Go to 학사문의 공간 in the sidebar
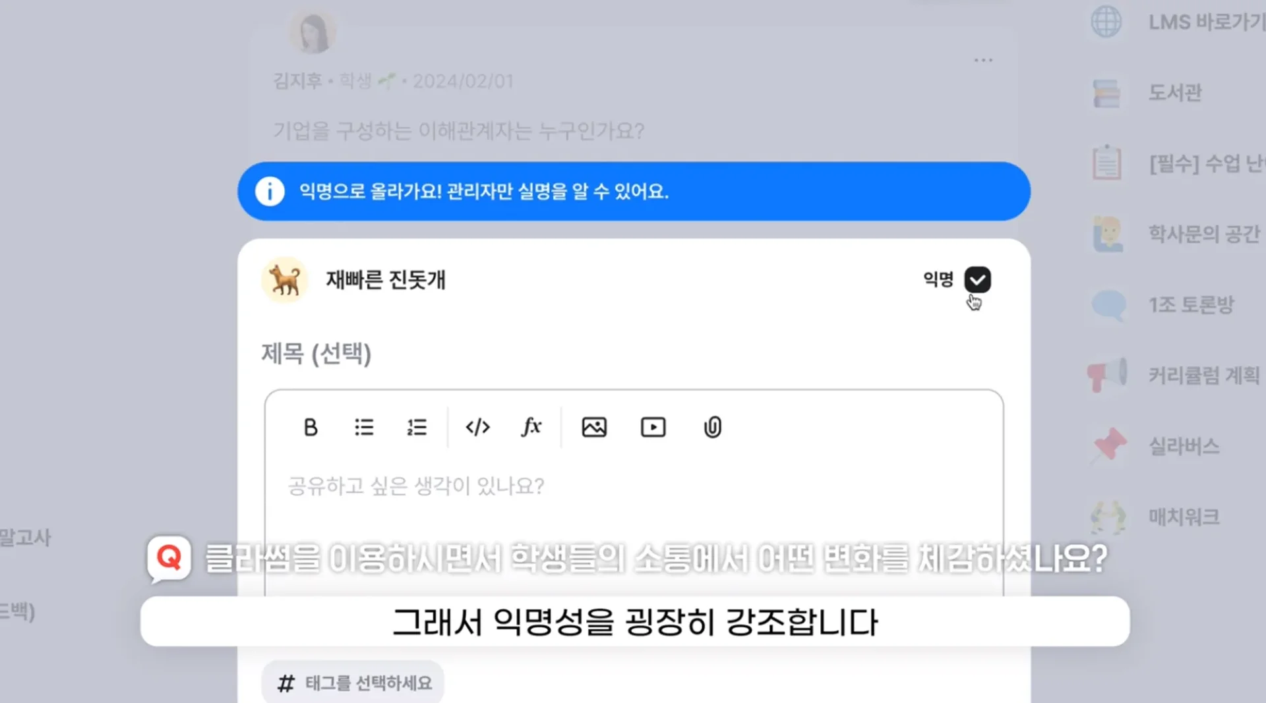The image size is (1266, 703). click(1203, 234)
